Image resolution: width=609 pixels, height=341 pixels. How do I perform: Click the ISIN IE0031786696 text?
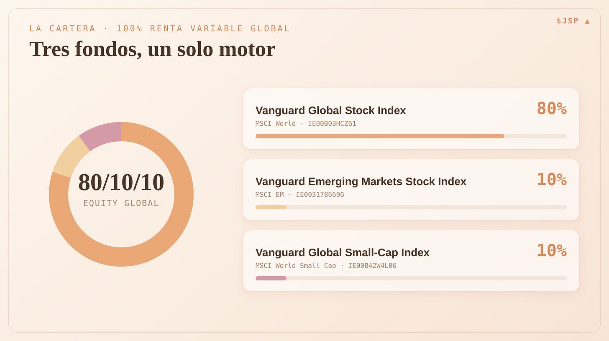coord(320,195)
